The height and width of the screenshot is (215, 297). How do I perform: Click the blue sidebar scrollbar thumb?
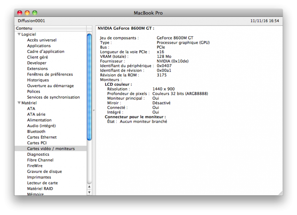89,87
